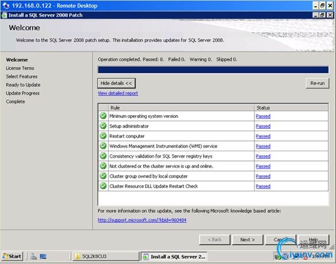Click the SQL patch window title icon
The width and height of the screenshot is (336, 264).
point(4,15)
